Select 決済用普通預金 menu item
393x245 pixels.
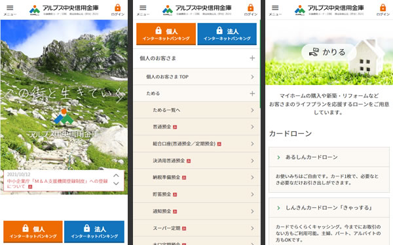[196, 161]
